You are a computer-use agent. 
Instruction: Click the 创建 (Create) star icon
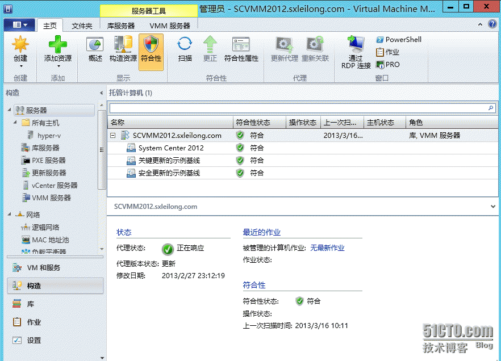(x=20, y=44)
